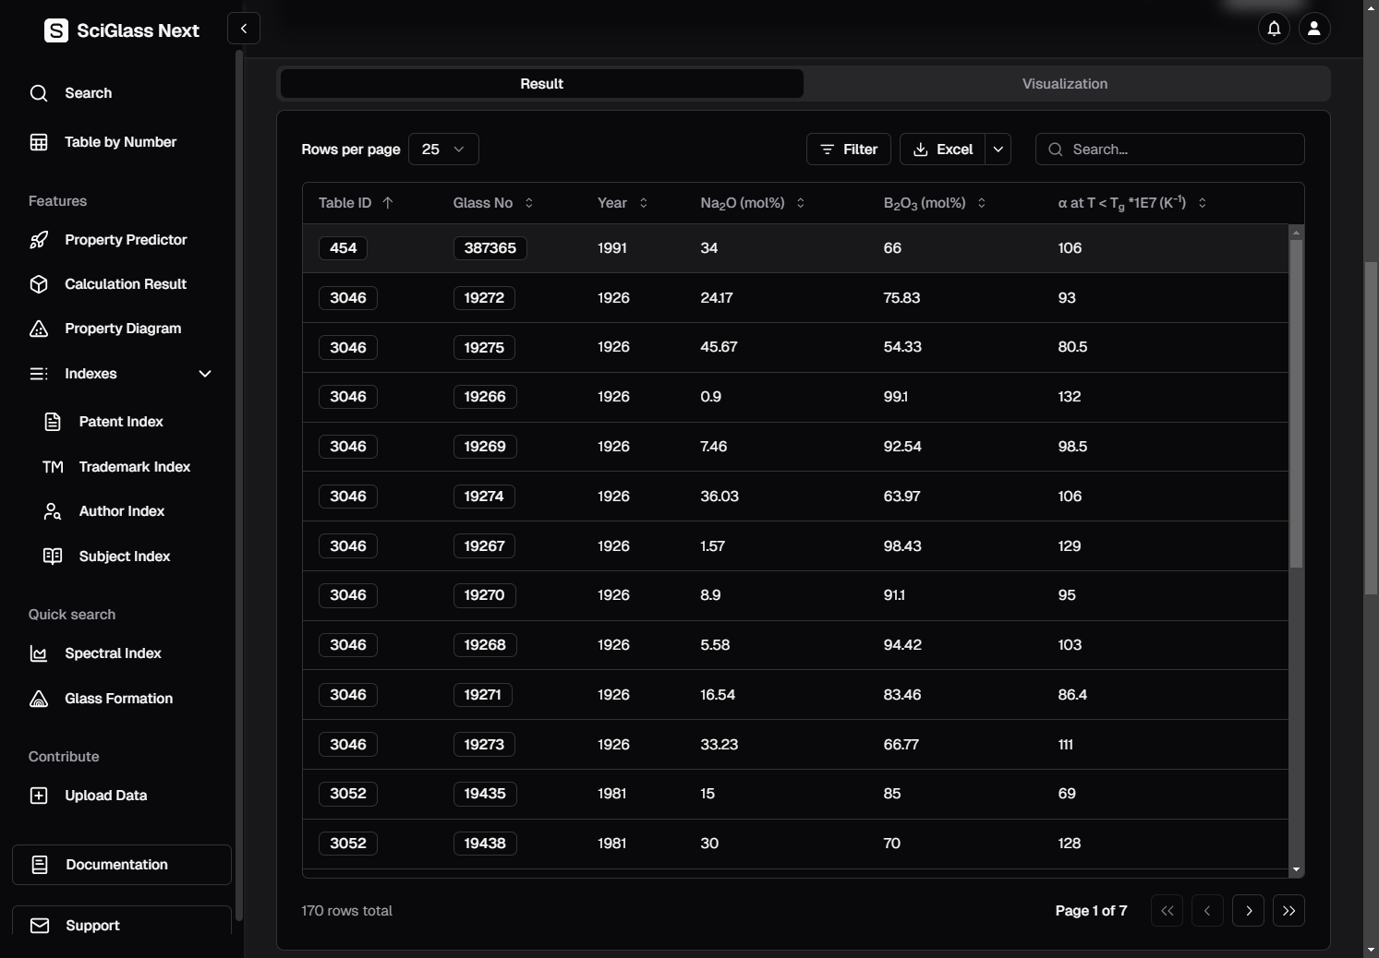The width and height of the screenshot is (1379, 958).
Task: Open the Calculation Result cube icon
Action: pos(39,284)
